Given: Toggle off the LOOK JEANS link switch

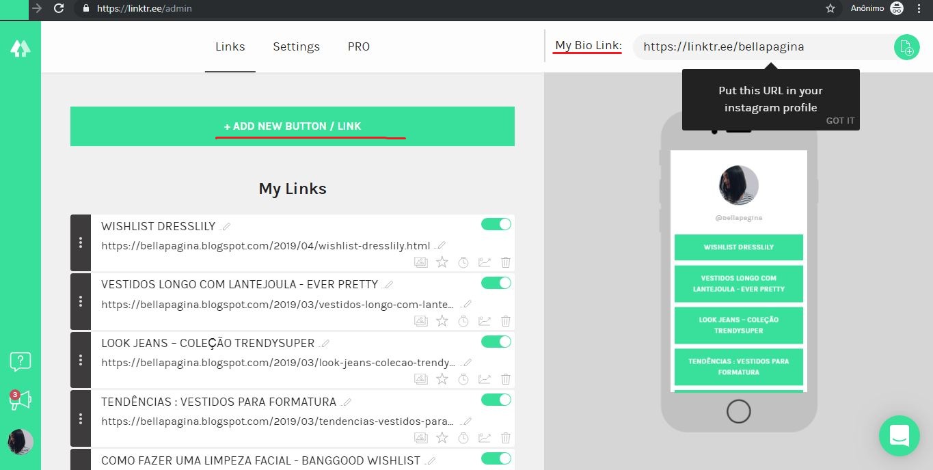Looking at the screenshot, I should pyautogui.click(x=496, y=341).
